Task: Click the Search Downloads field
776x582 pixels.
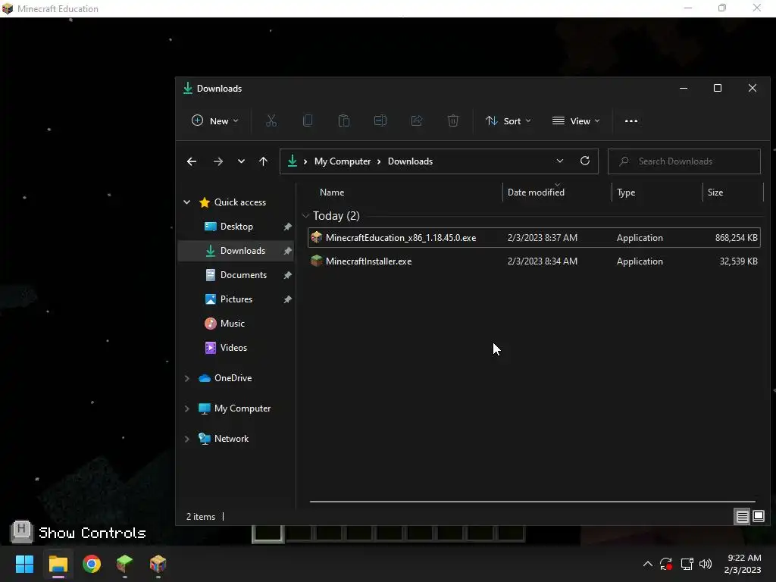Action: point(684,161)
